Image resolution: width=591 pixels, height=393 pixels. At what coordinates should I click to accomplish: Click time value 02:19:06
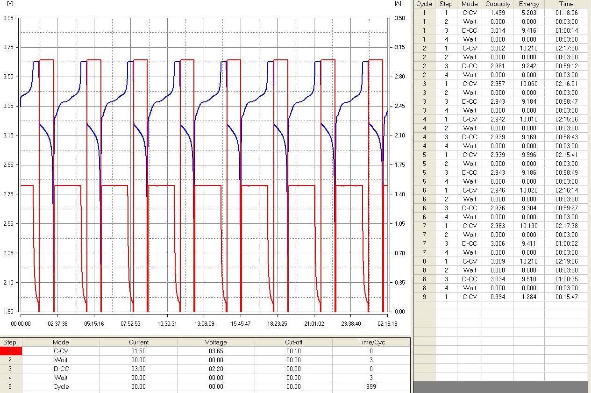click(x=566, y=261)
